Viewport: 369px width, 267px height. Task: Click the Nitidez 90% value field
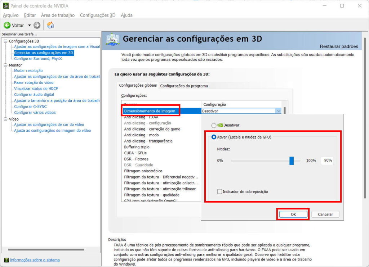coord(328,160)
